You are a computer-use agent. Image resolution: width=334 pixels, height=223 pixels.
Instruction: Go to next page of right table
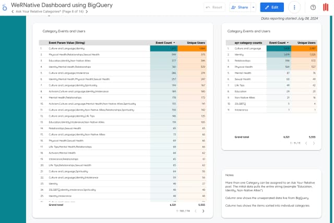(x=314, y=143)
